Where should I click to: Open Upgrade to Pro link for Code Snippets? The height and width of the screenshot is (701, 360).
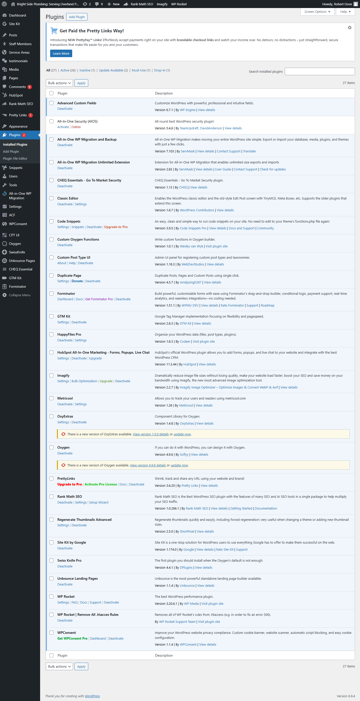[x=116, y=227]
